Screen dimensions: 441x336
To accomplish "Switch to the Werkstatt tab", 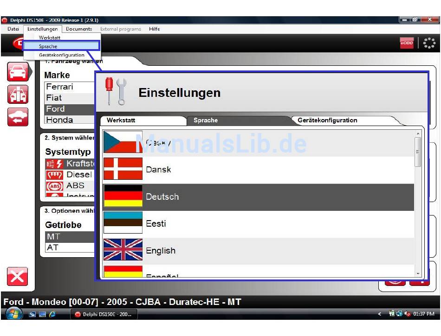I will click(x=143, y=120).
